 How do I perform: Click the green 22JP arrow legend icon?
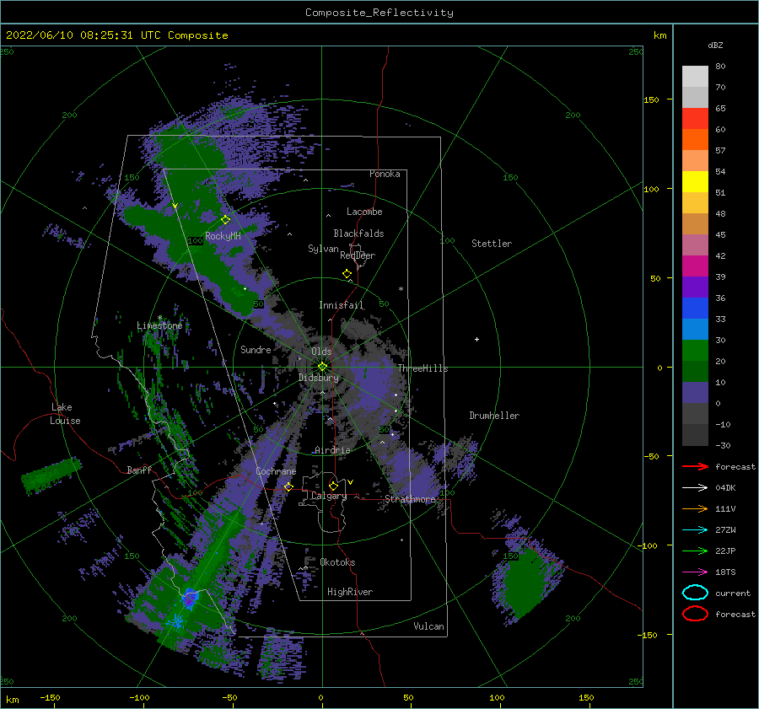click(695, 551)
